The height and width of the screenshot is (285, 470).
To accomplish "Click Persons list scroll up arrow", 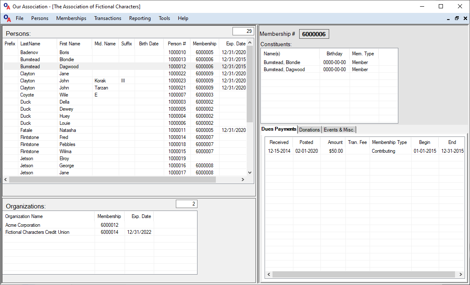I will pyautogui.click(x=250, y=43).
